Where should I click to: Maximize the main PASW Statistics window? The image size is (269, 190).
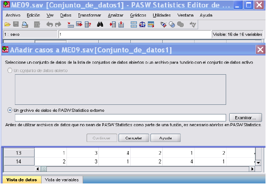click(x=248, y=5)
